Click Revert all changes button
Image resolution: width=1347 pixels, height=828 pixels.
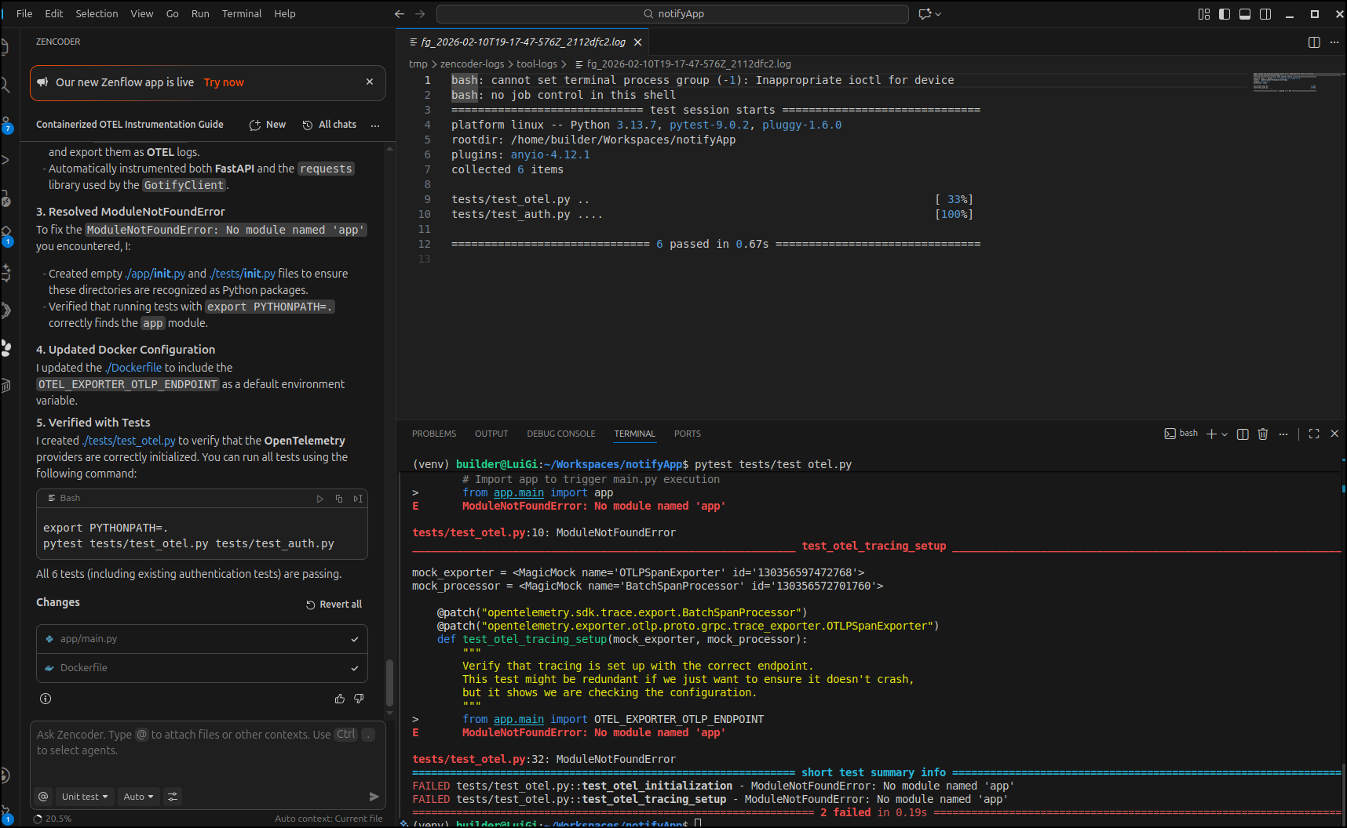click(x=334, y=605)
